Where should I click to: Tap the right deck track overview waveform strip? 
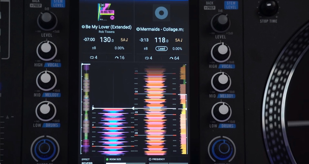[x=183, y=109]
